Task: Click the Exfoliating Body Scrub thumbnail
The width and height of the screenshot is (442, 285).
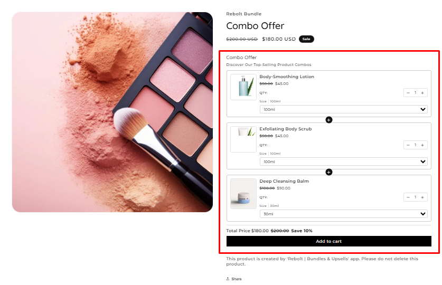Action: tap(243, 139)
